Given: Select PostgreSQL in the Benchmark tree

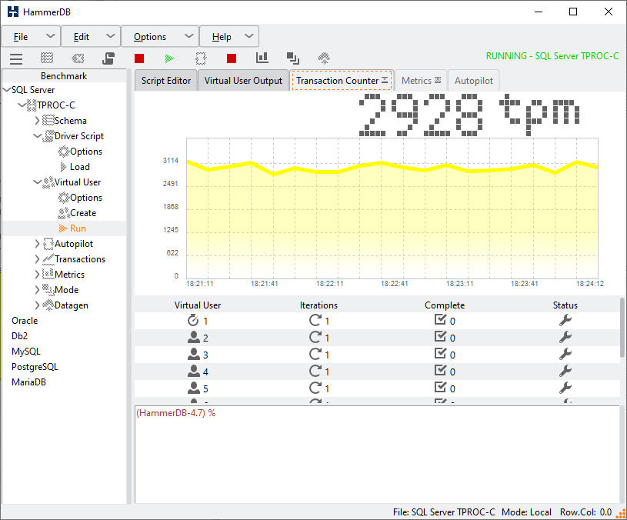Looking at the screenshot, I should pos(35,366).
